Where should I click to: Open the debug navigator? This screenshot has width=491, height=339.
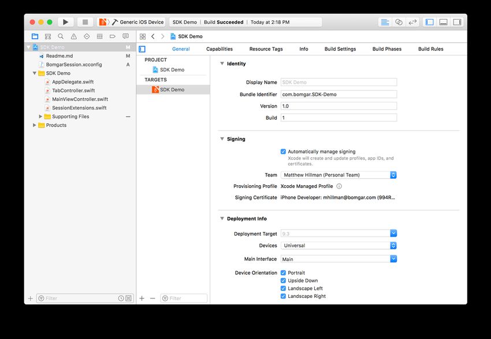click(x=99, y=36)
